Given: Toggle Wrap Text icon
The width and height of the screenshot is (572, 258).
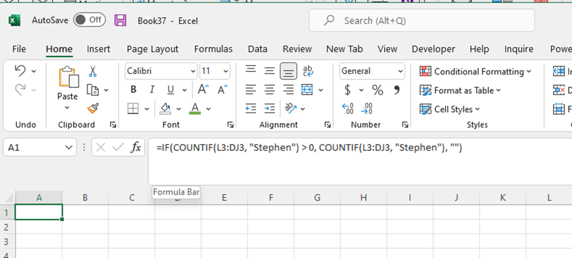Looking at the screenshot, I should point(307,71).
